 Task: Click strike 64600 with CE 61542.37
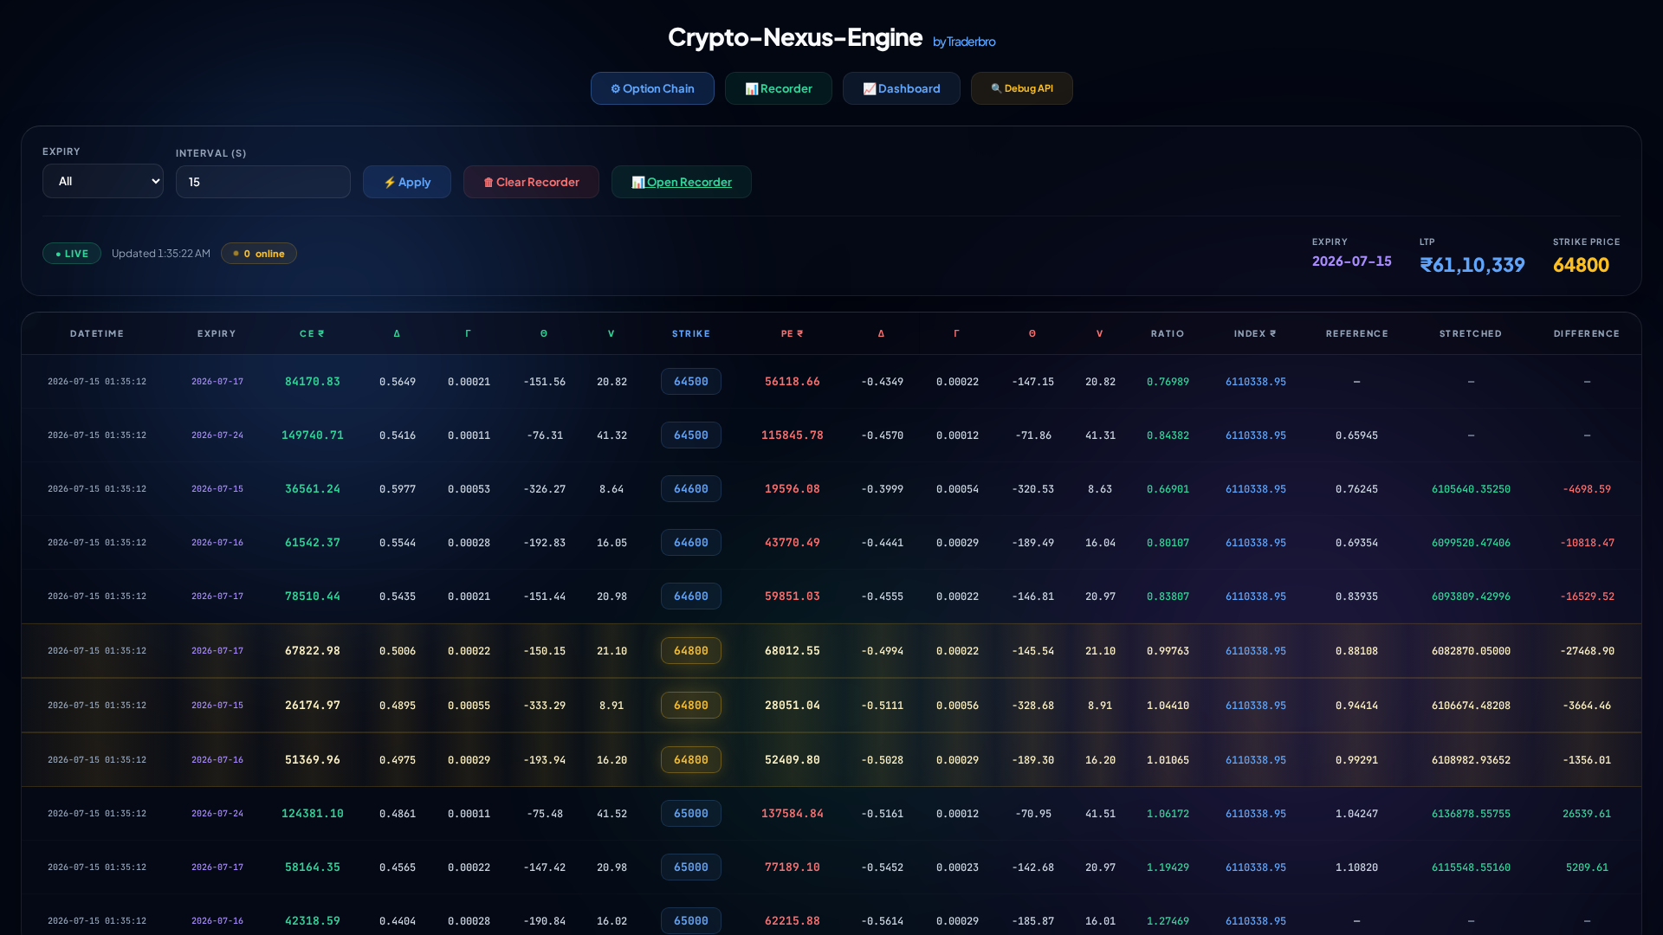pos(691,543)
